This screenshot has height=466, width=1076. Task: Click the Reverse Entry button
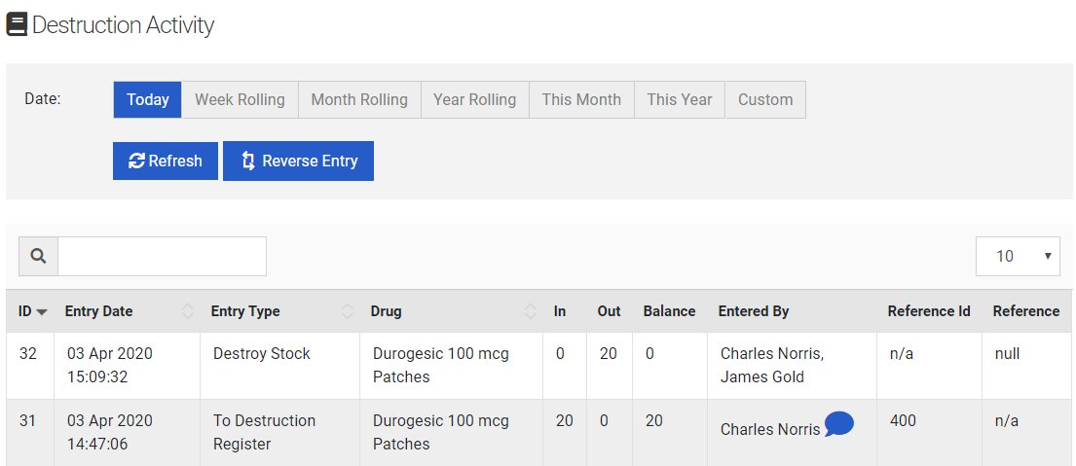pyautogui.click(x=298, y=161)
